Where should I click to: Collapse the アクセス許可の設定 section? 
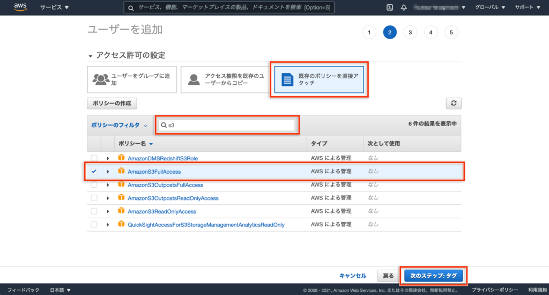point(90,56)
